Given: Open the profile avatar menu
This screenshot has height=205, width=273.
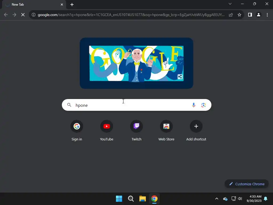Looking at the screenshot, I should [x=259, y=15].
